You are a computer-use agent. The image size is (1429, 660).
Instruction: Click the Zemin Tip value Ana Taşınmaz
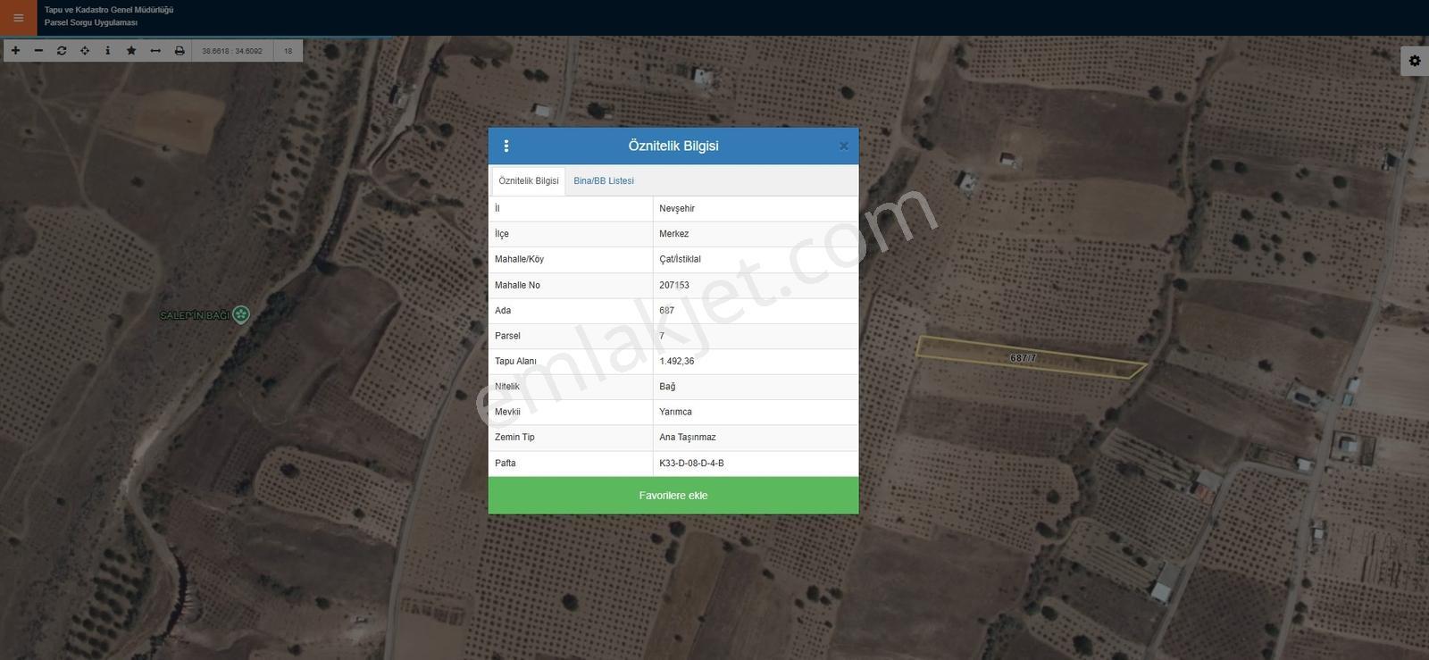pos(688,438)
